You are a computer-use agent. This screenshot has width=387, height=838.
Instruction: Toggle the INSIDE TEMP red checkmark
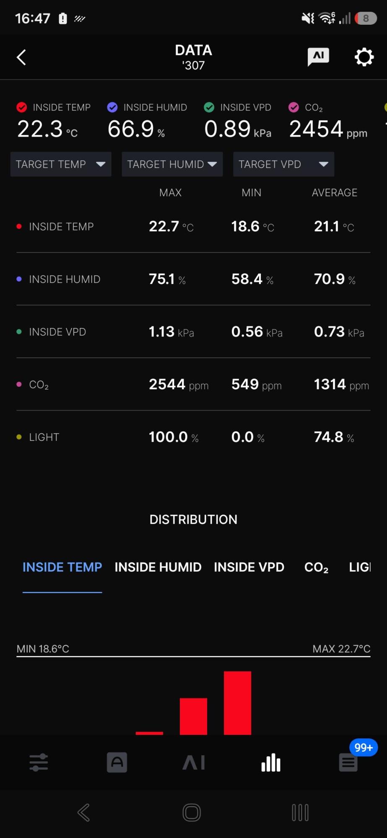[22, 107]
